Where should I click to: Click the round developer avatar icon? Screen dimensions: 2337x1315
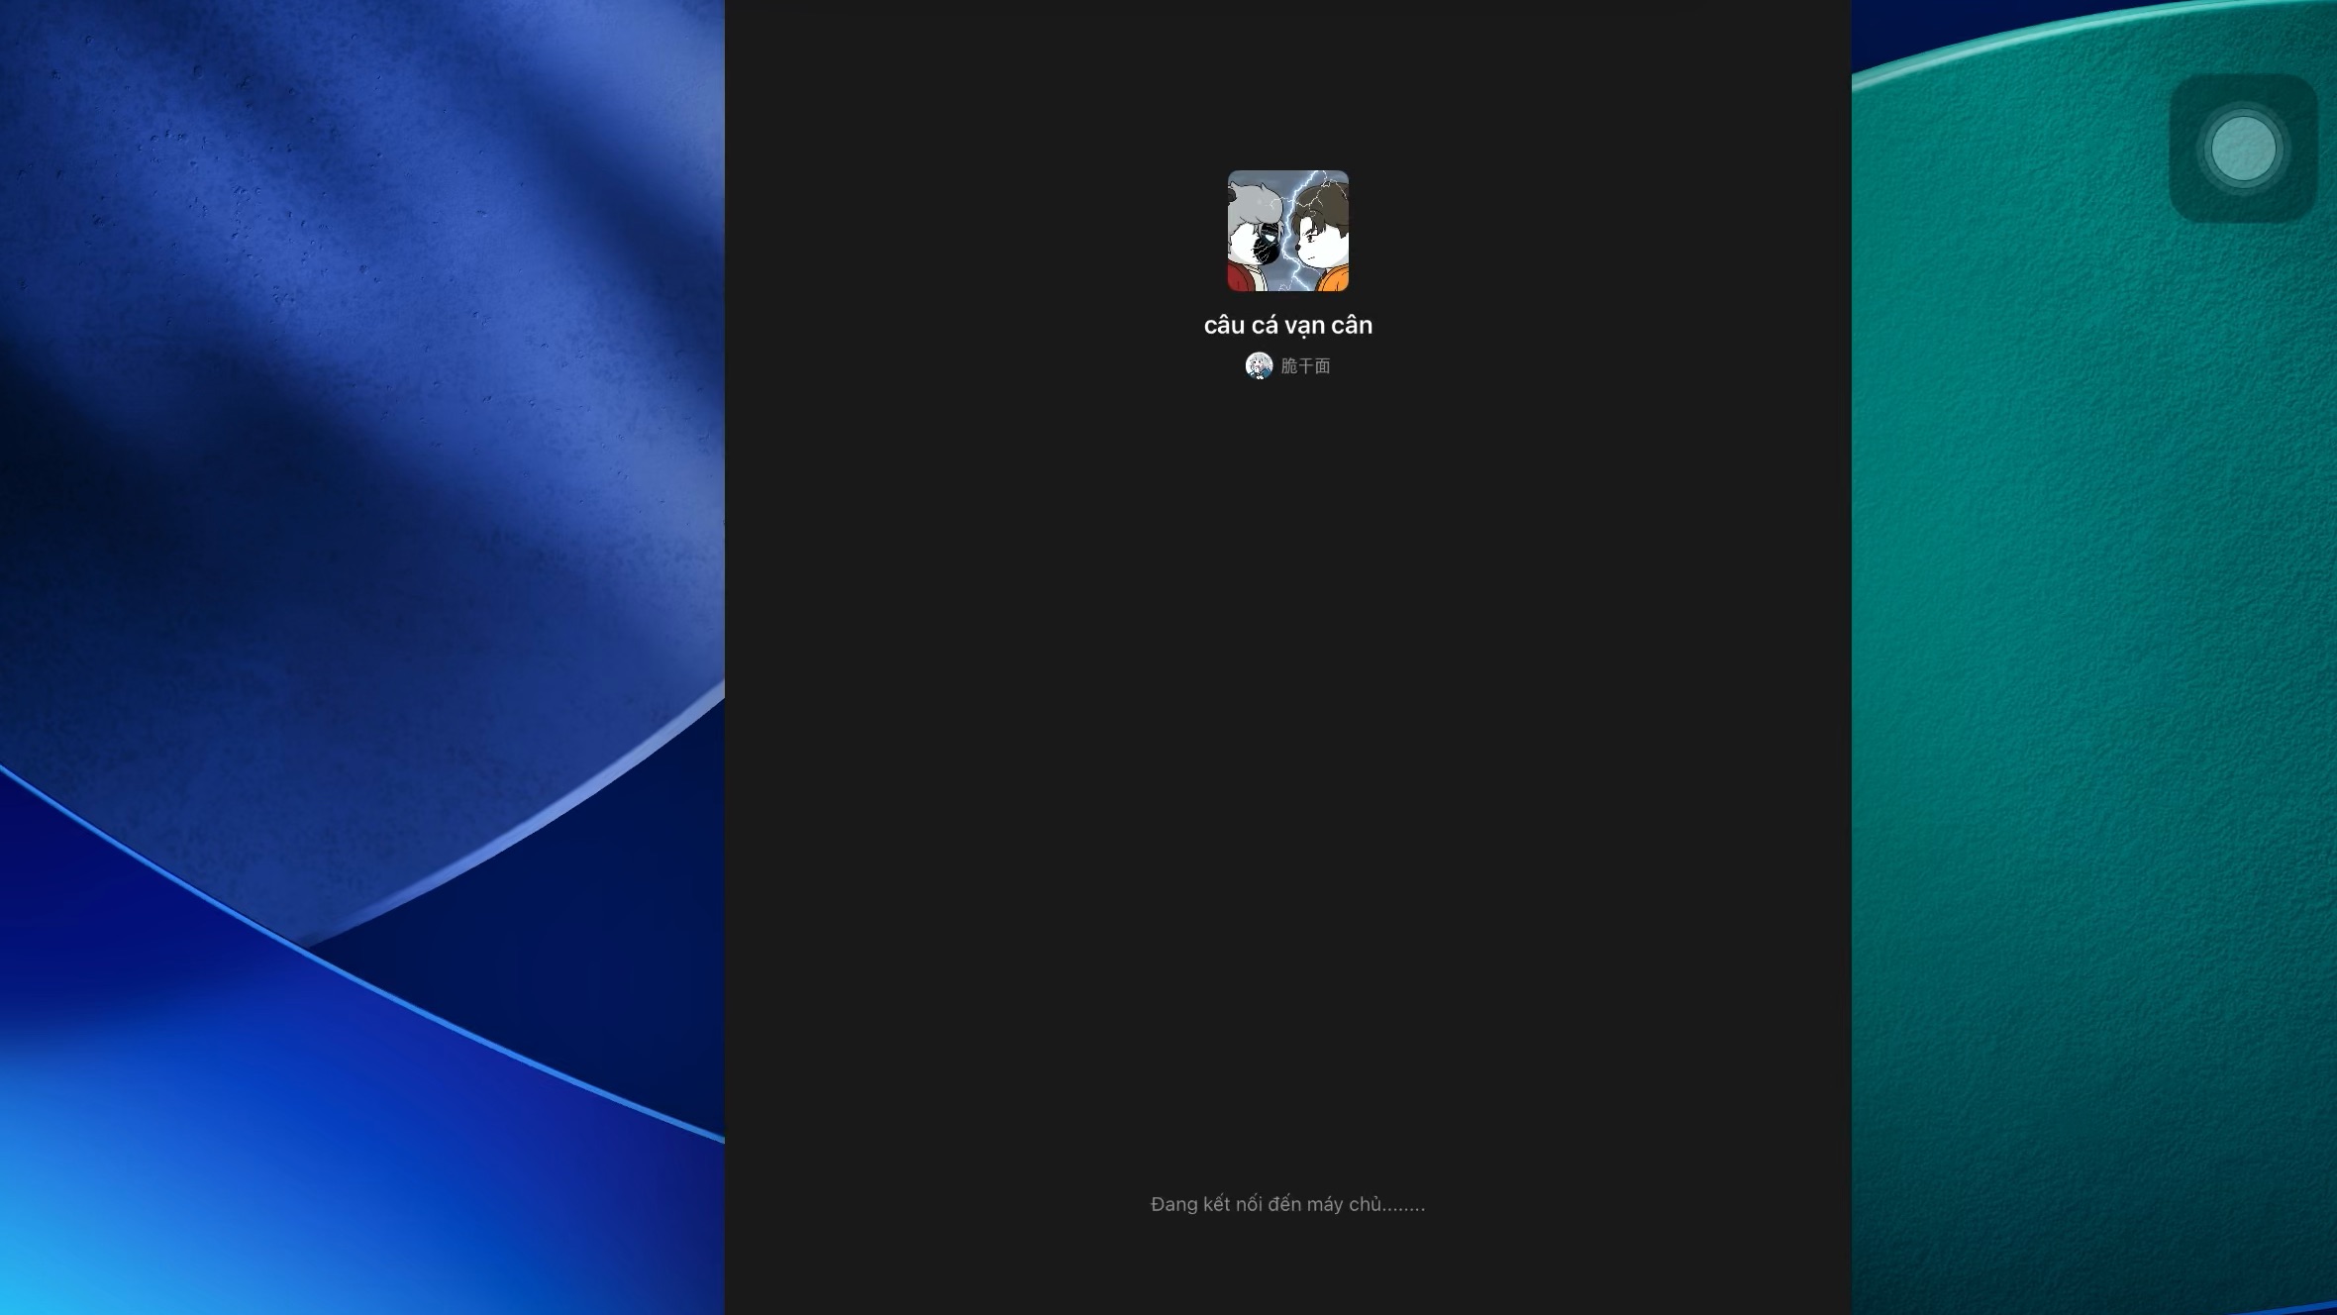1259,365
